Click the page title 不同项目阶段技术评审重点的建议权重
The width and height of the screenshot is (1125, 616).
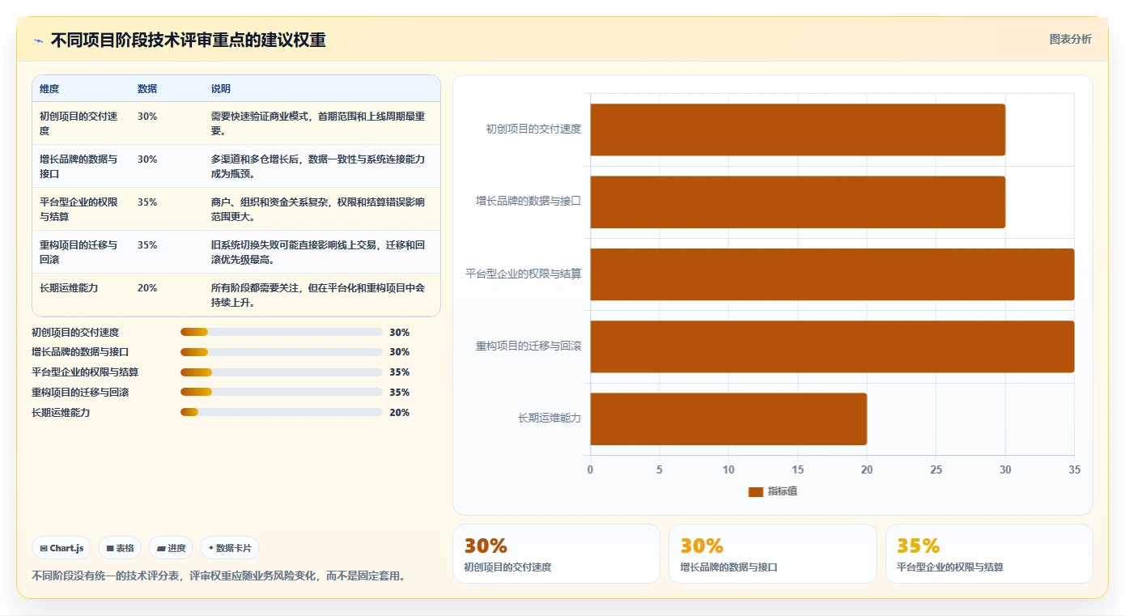[188, 40]
